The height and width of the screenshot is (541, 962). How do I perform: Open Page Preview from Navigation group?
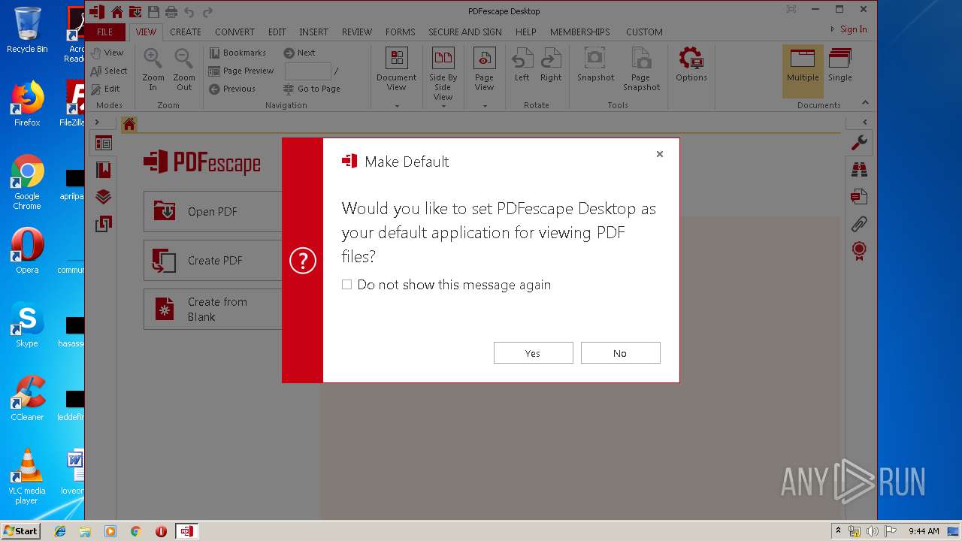coord(241,71)
